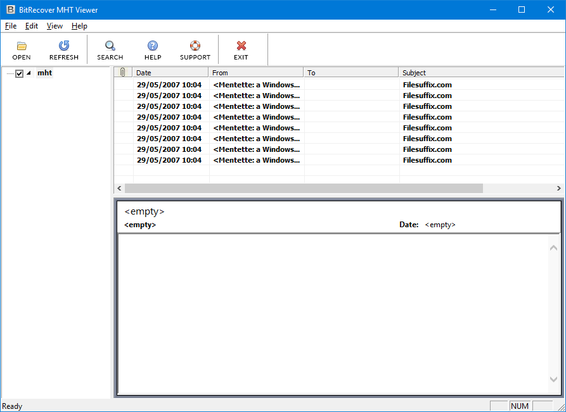Click right arrow of horizontal scrollbar
566x412 pixels.
tap(559, 188)
